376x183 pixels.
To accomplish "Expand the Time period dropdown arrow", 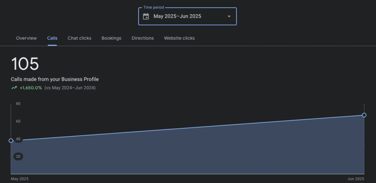I will pos(229,17).
